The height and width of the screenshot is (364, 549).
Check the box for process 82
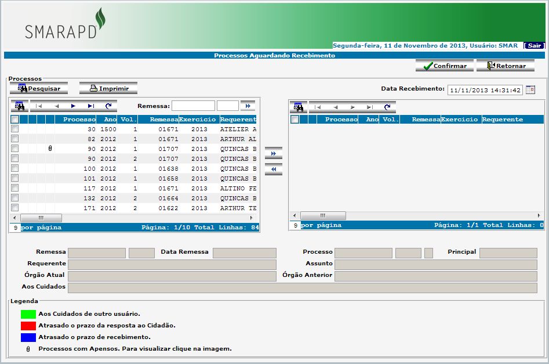14,139
